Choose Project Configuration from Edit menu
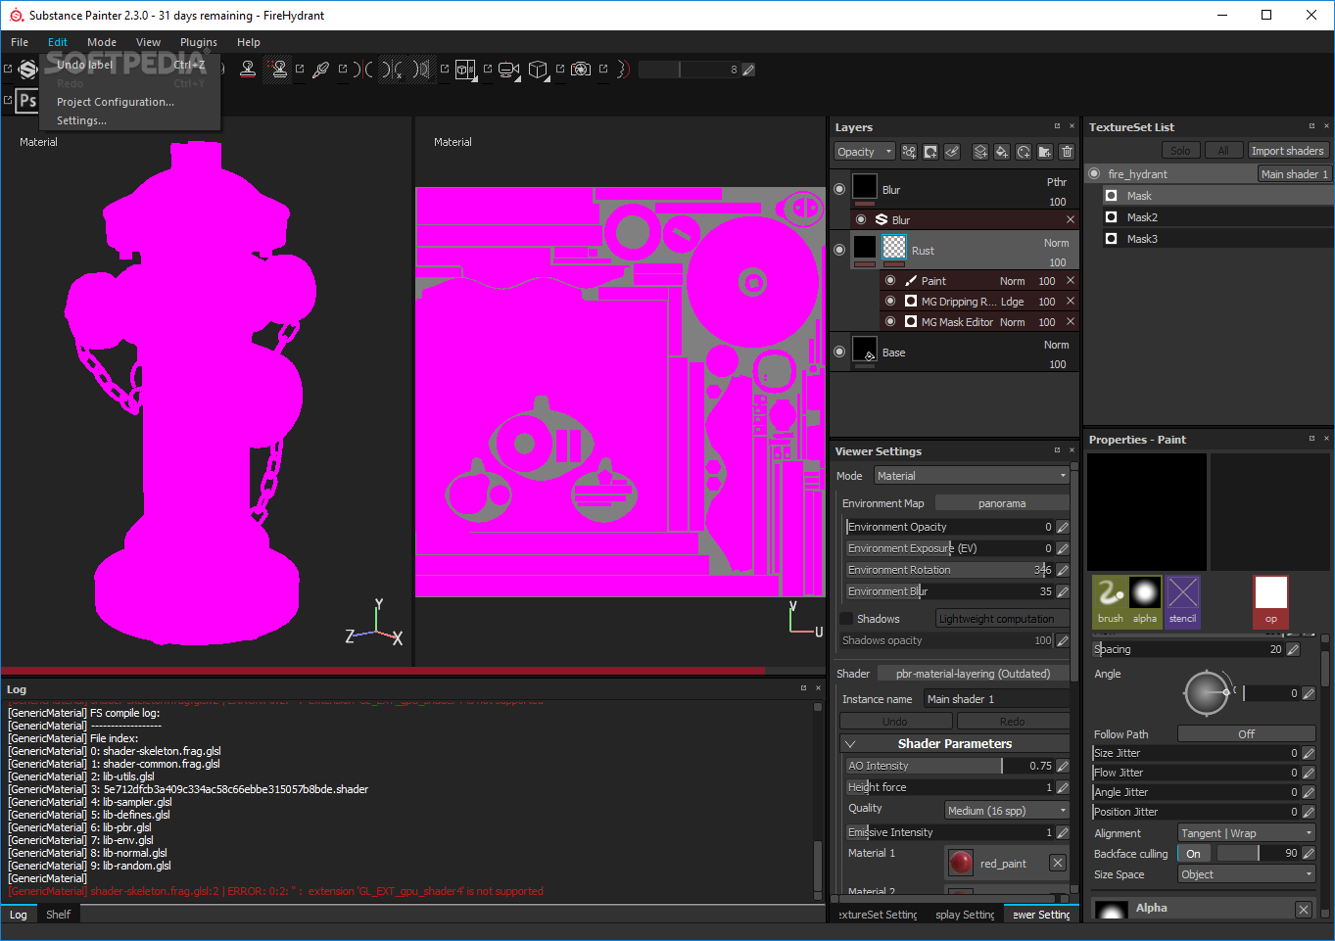The image size is (1335, 941). click(x=116, y=102)
